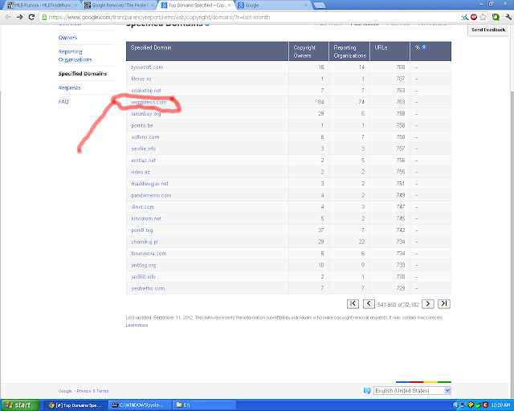Click the Send Feedback button
The image size is (514, 411).
click(x=488, y=30)
